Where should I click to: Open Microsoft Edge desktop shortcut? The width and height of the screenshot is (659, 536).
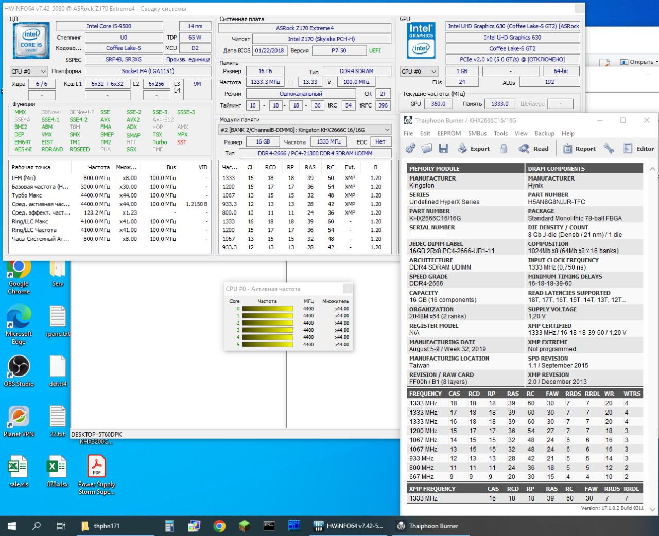(19, 325)
